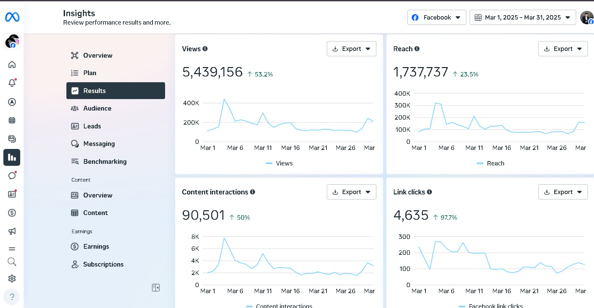Image resolution: width=594 pixels, height=308 pixels.
Task: Click Export on the Link clicks card
Action: [563, 192]
